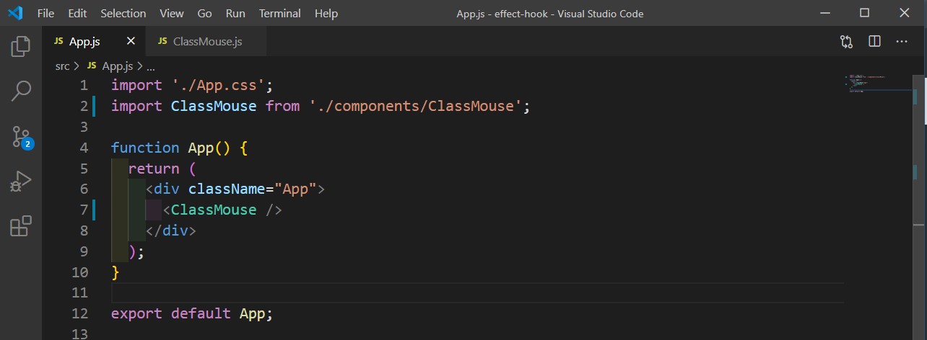This screenshot has width=927, height=340.
Task: Open the Go menu
Action: coord(204,14)
